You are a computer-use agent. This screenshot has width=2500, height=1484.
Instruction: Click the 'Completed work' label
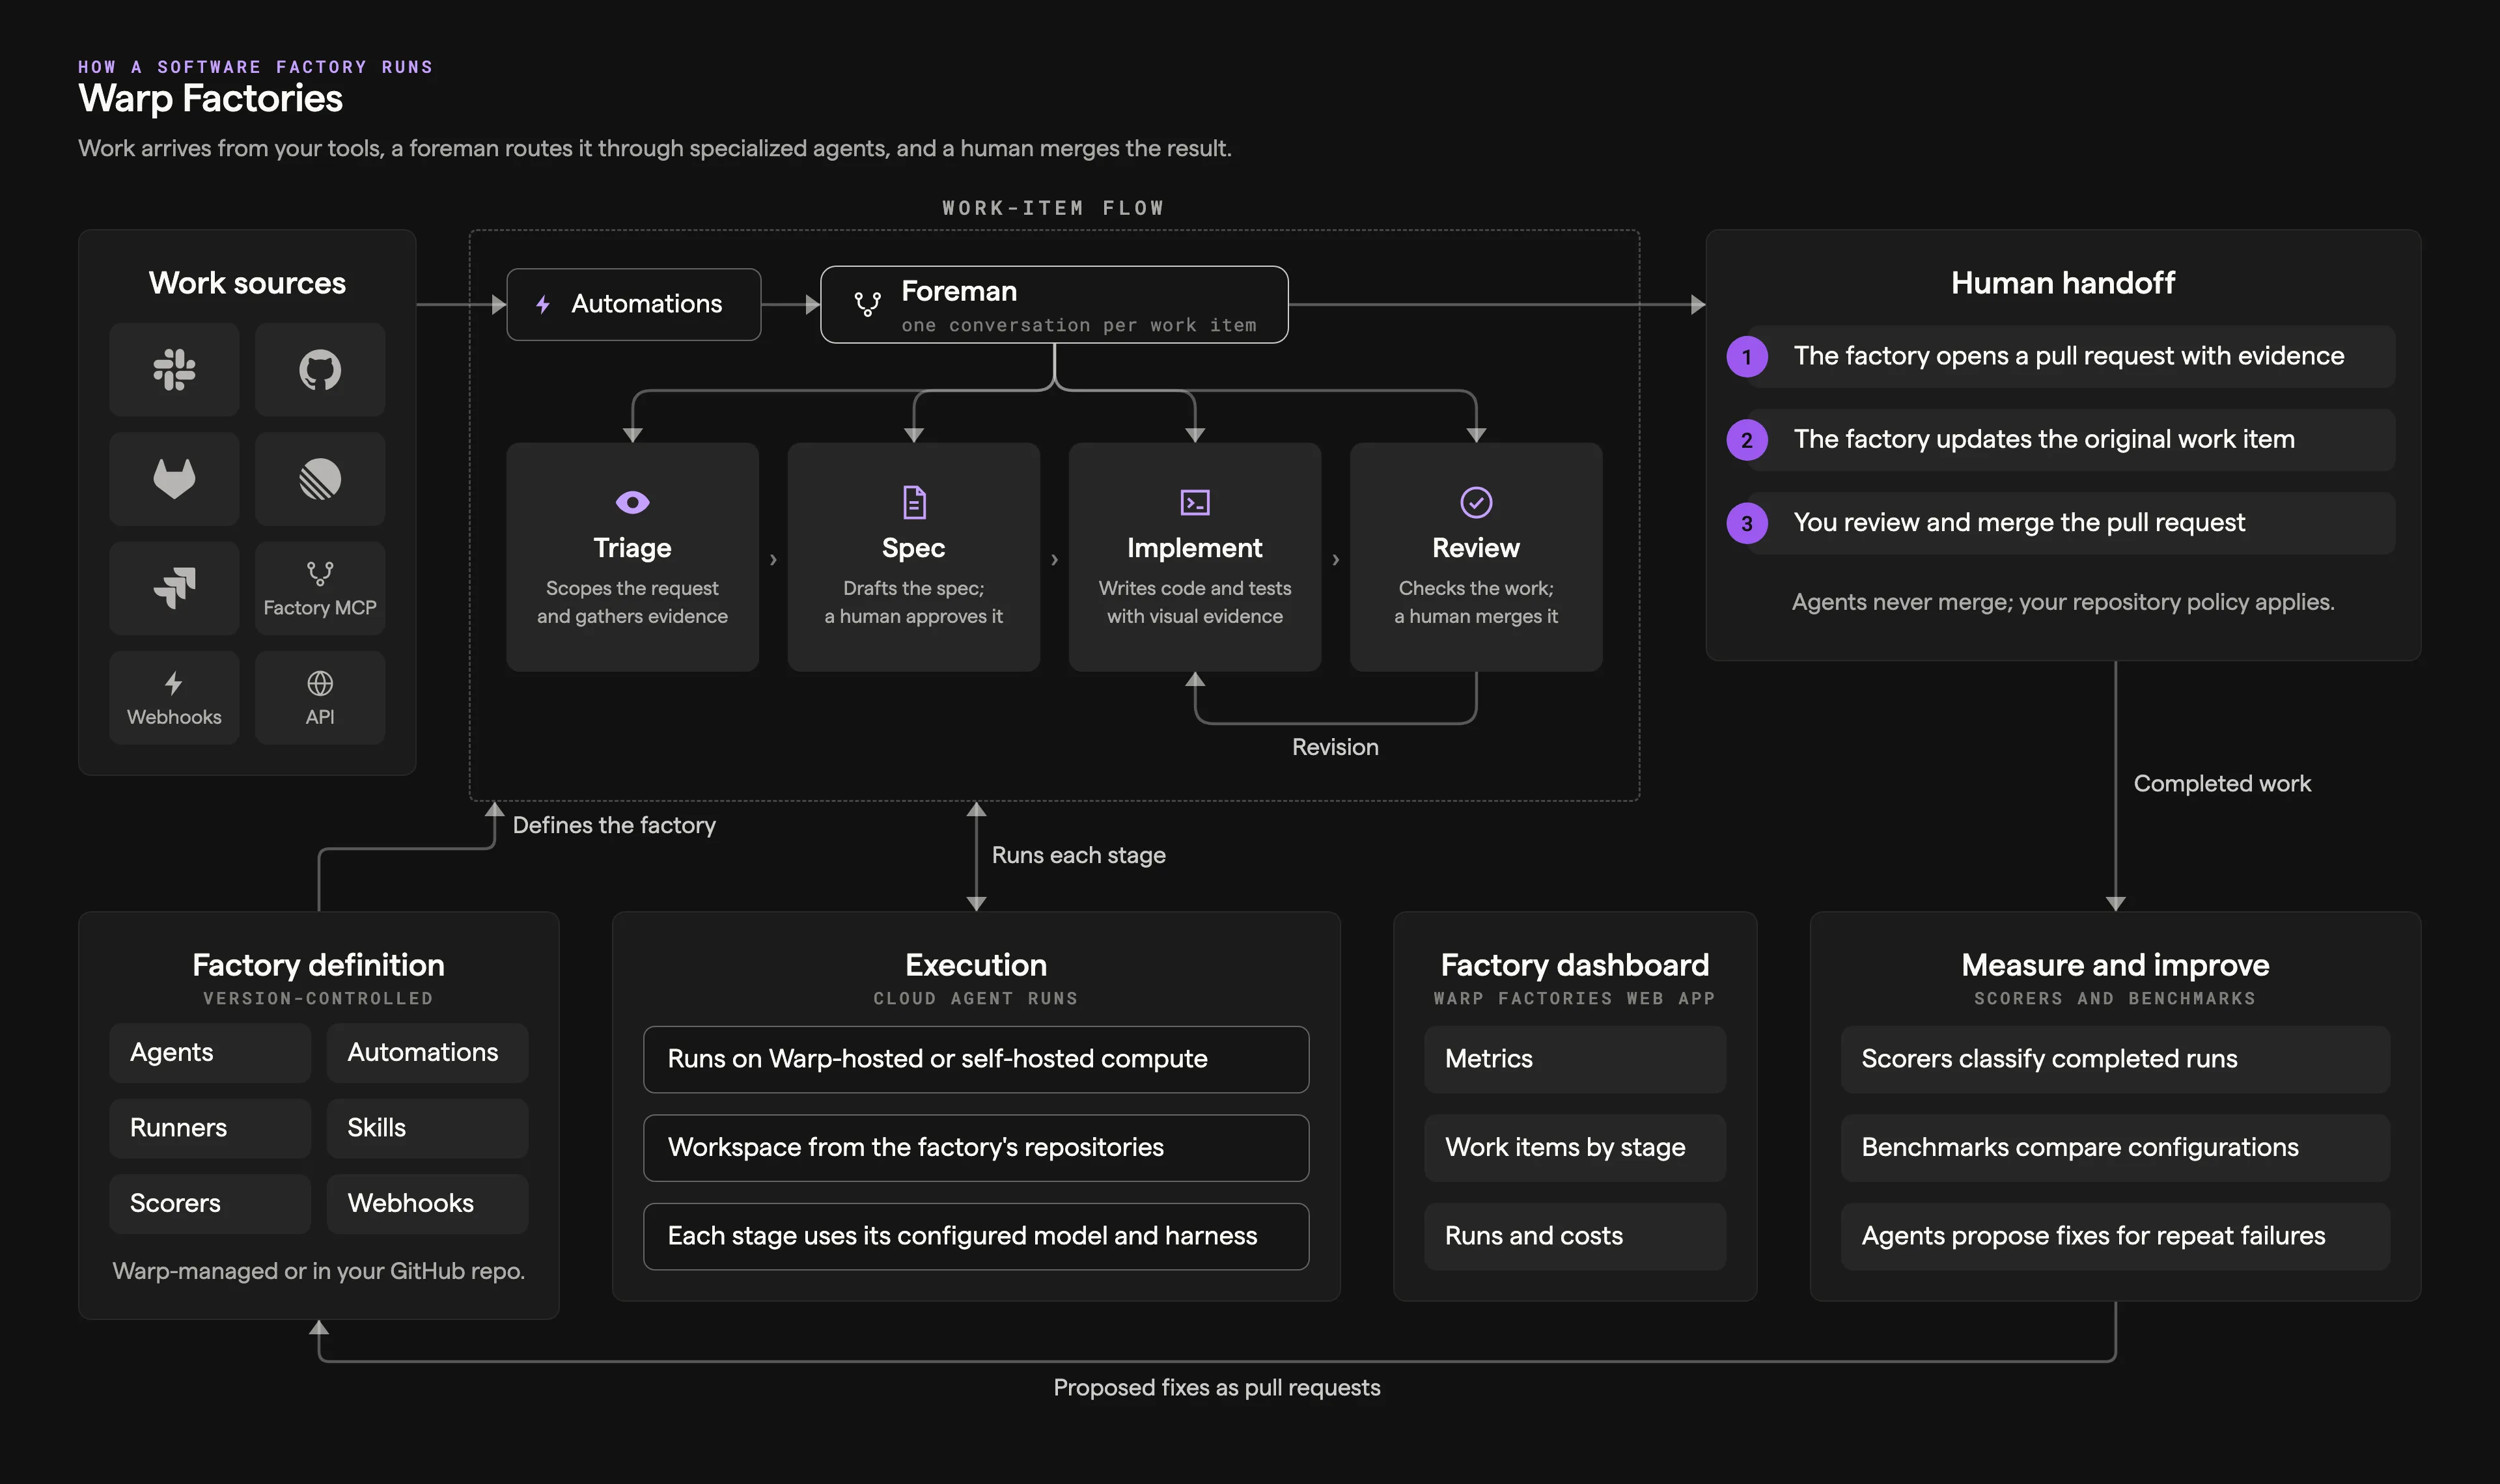pos(2222,784)
